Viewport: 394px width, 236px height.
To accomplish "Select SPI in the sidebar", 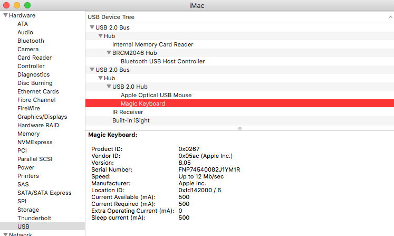I will (22, 201).
